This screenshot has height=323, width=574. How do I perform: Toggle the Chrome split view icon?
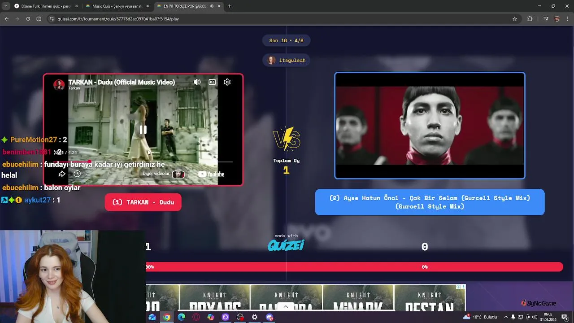pyautogui.click(x=39, y=19)
